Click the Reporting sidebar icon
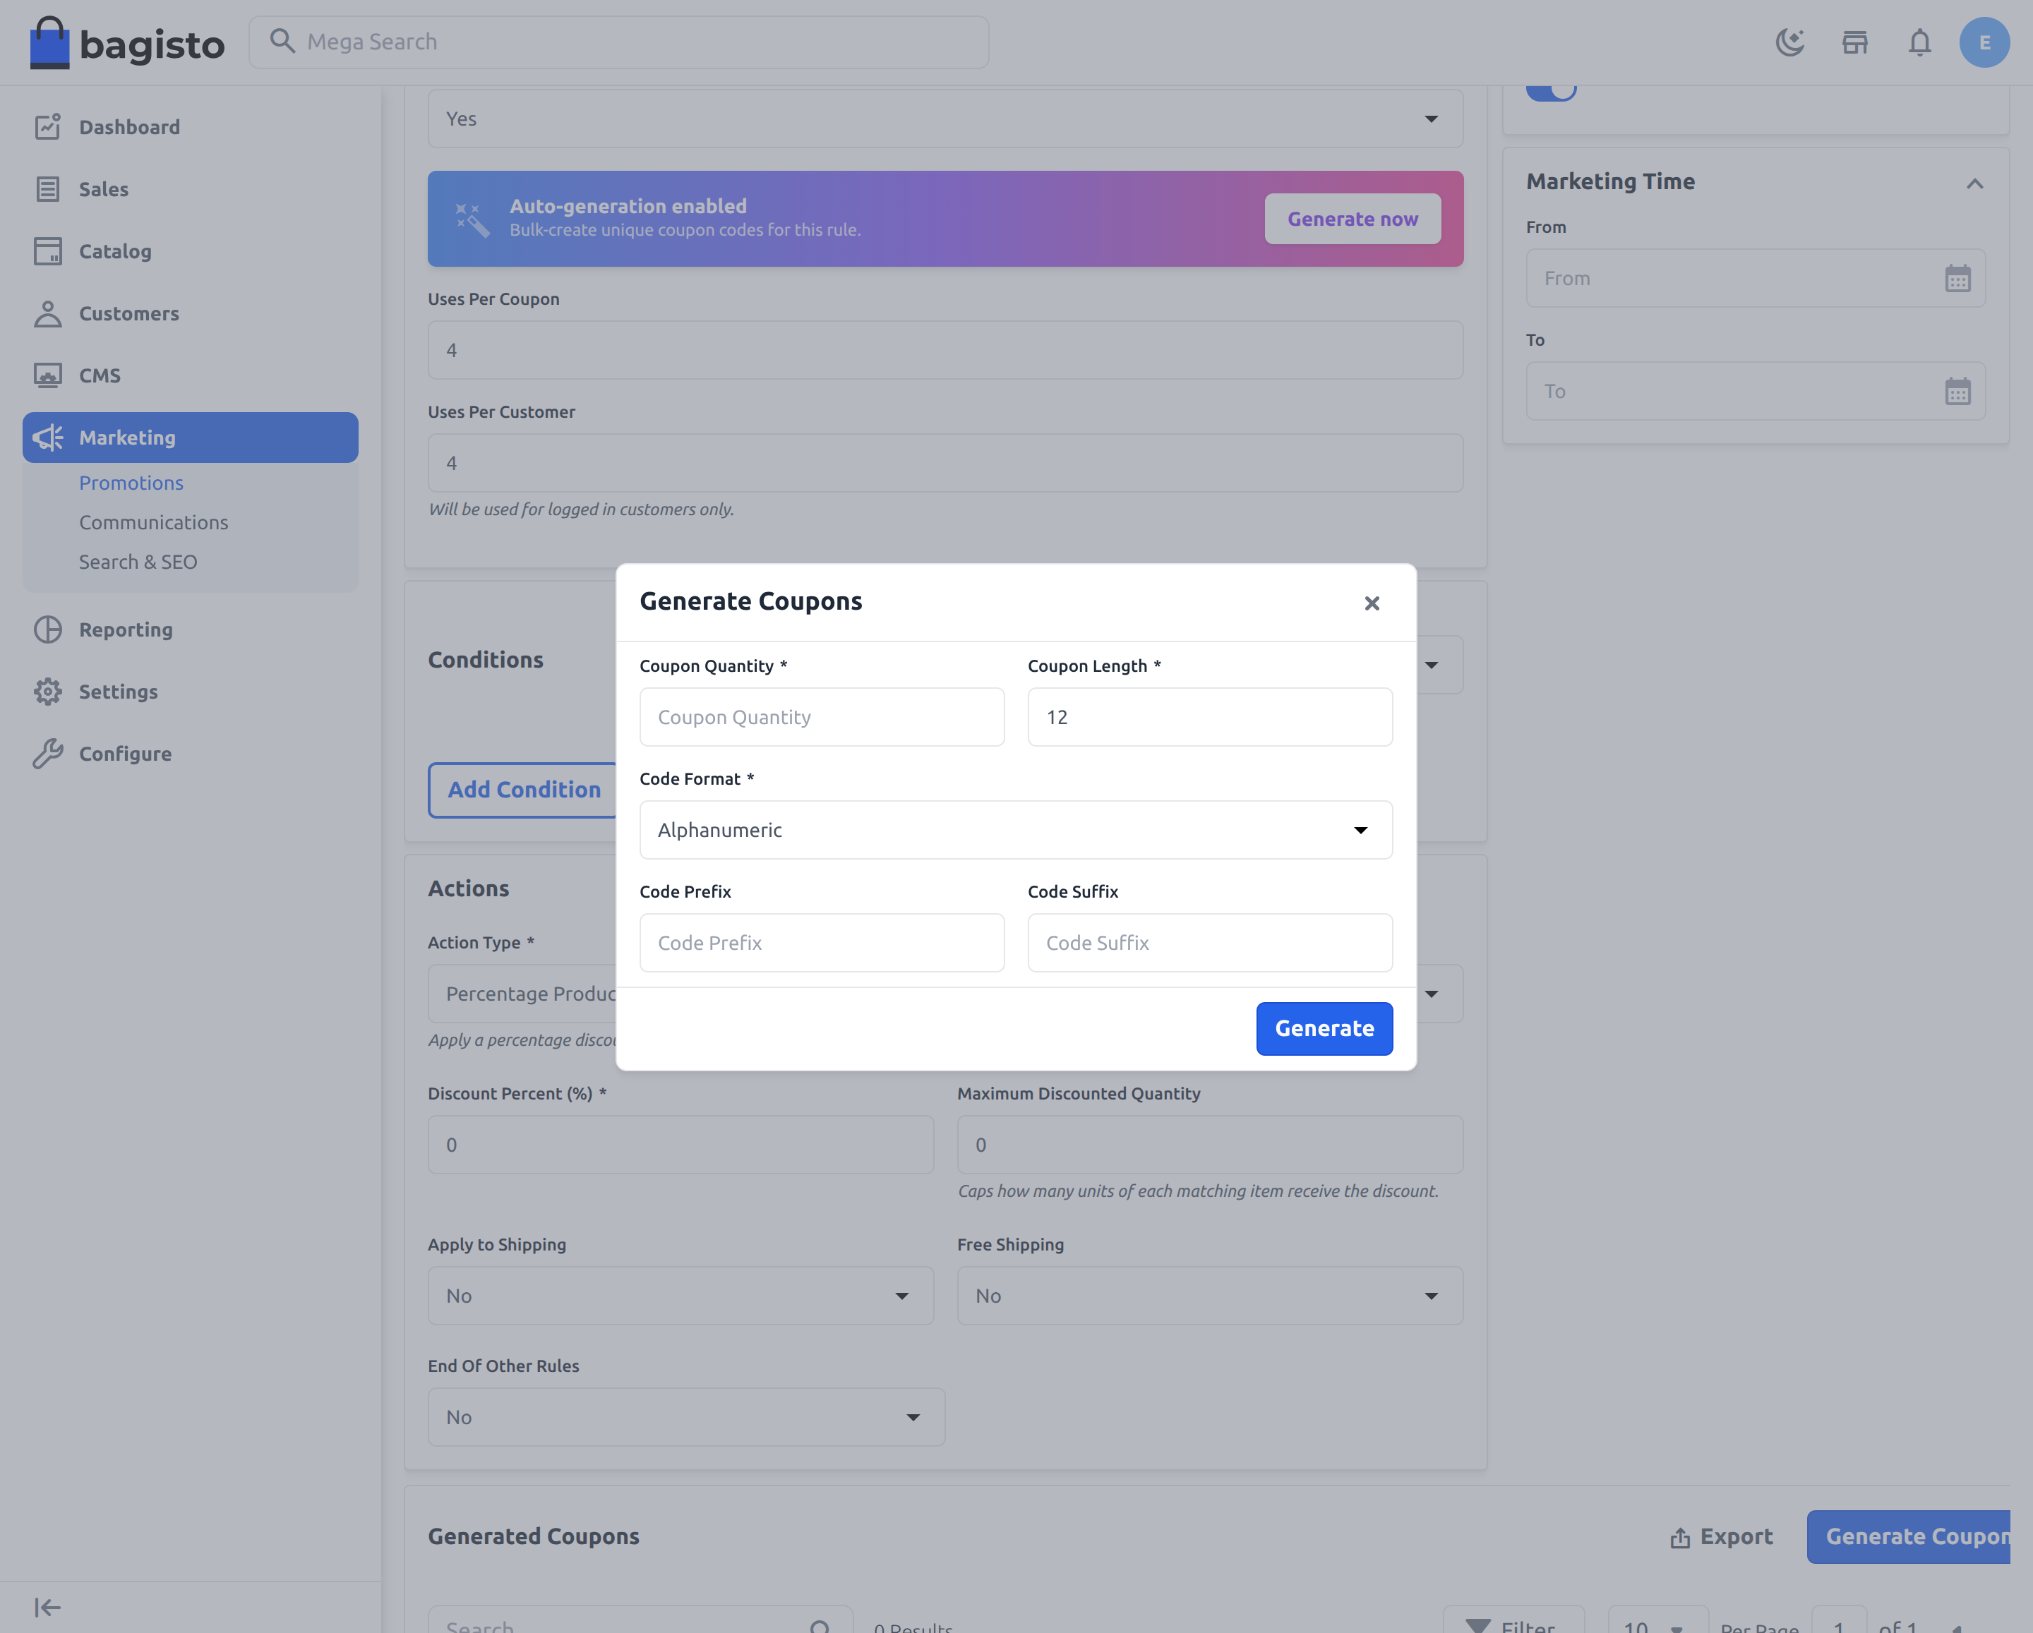2033x1633 pixels. pos(48,629)
